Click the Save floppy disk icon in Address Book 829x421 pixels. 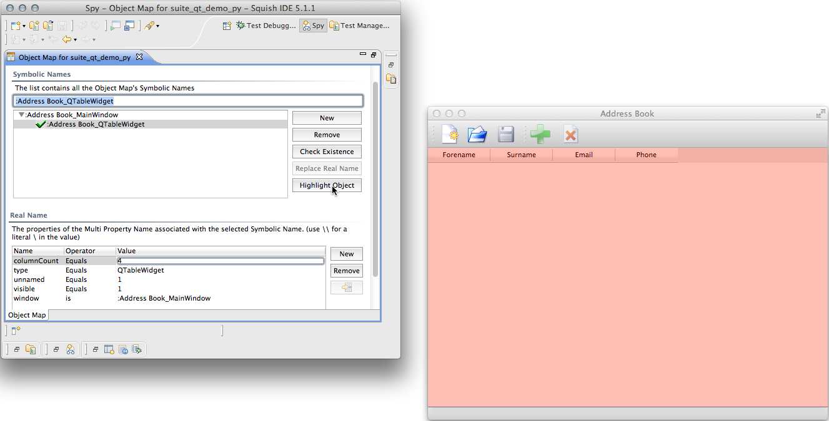click(x=505, y=134)
